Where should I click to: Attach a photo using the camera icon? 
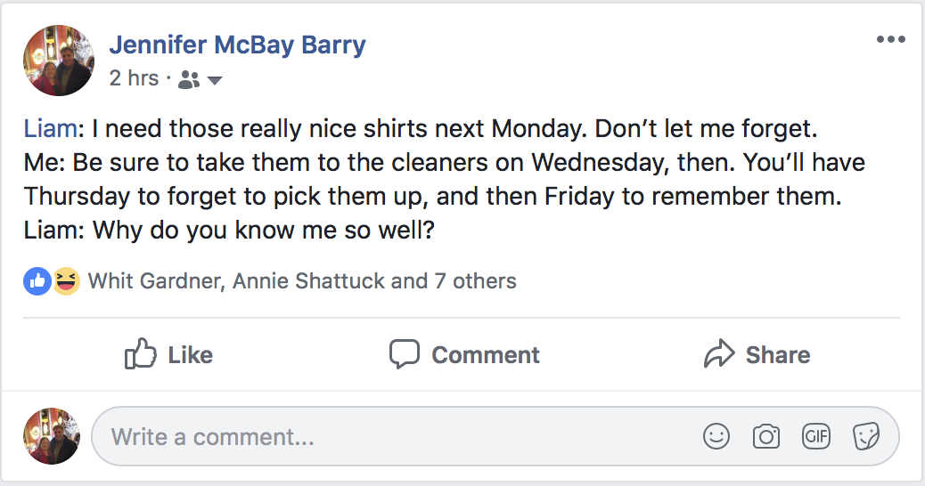coord(766,436)
